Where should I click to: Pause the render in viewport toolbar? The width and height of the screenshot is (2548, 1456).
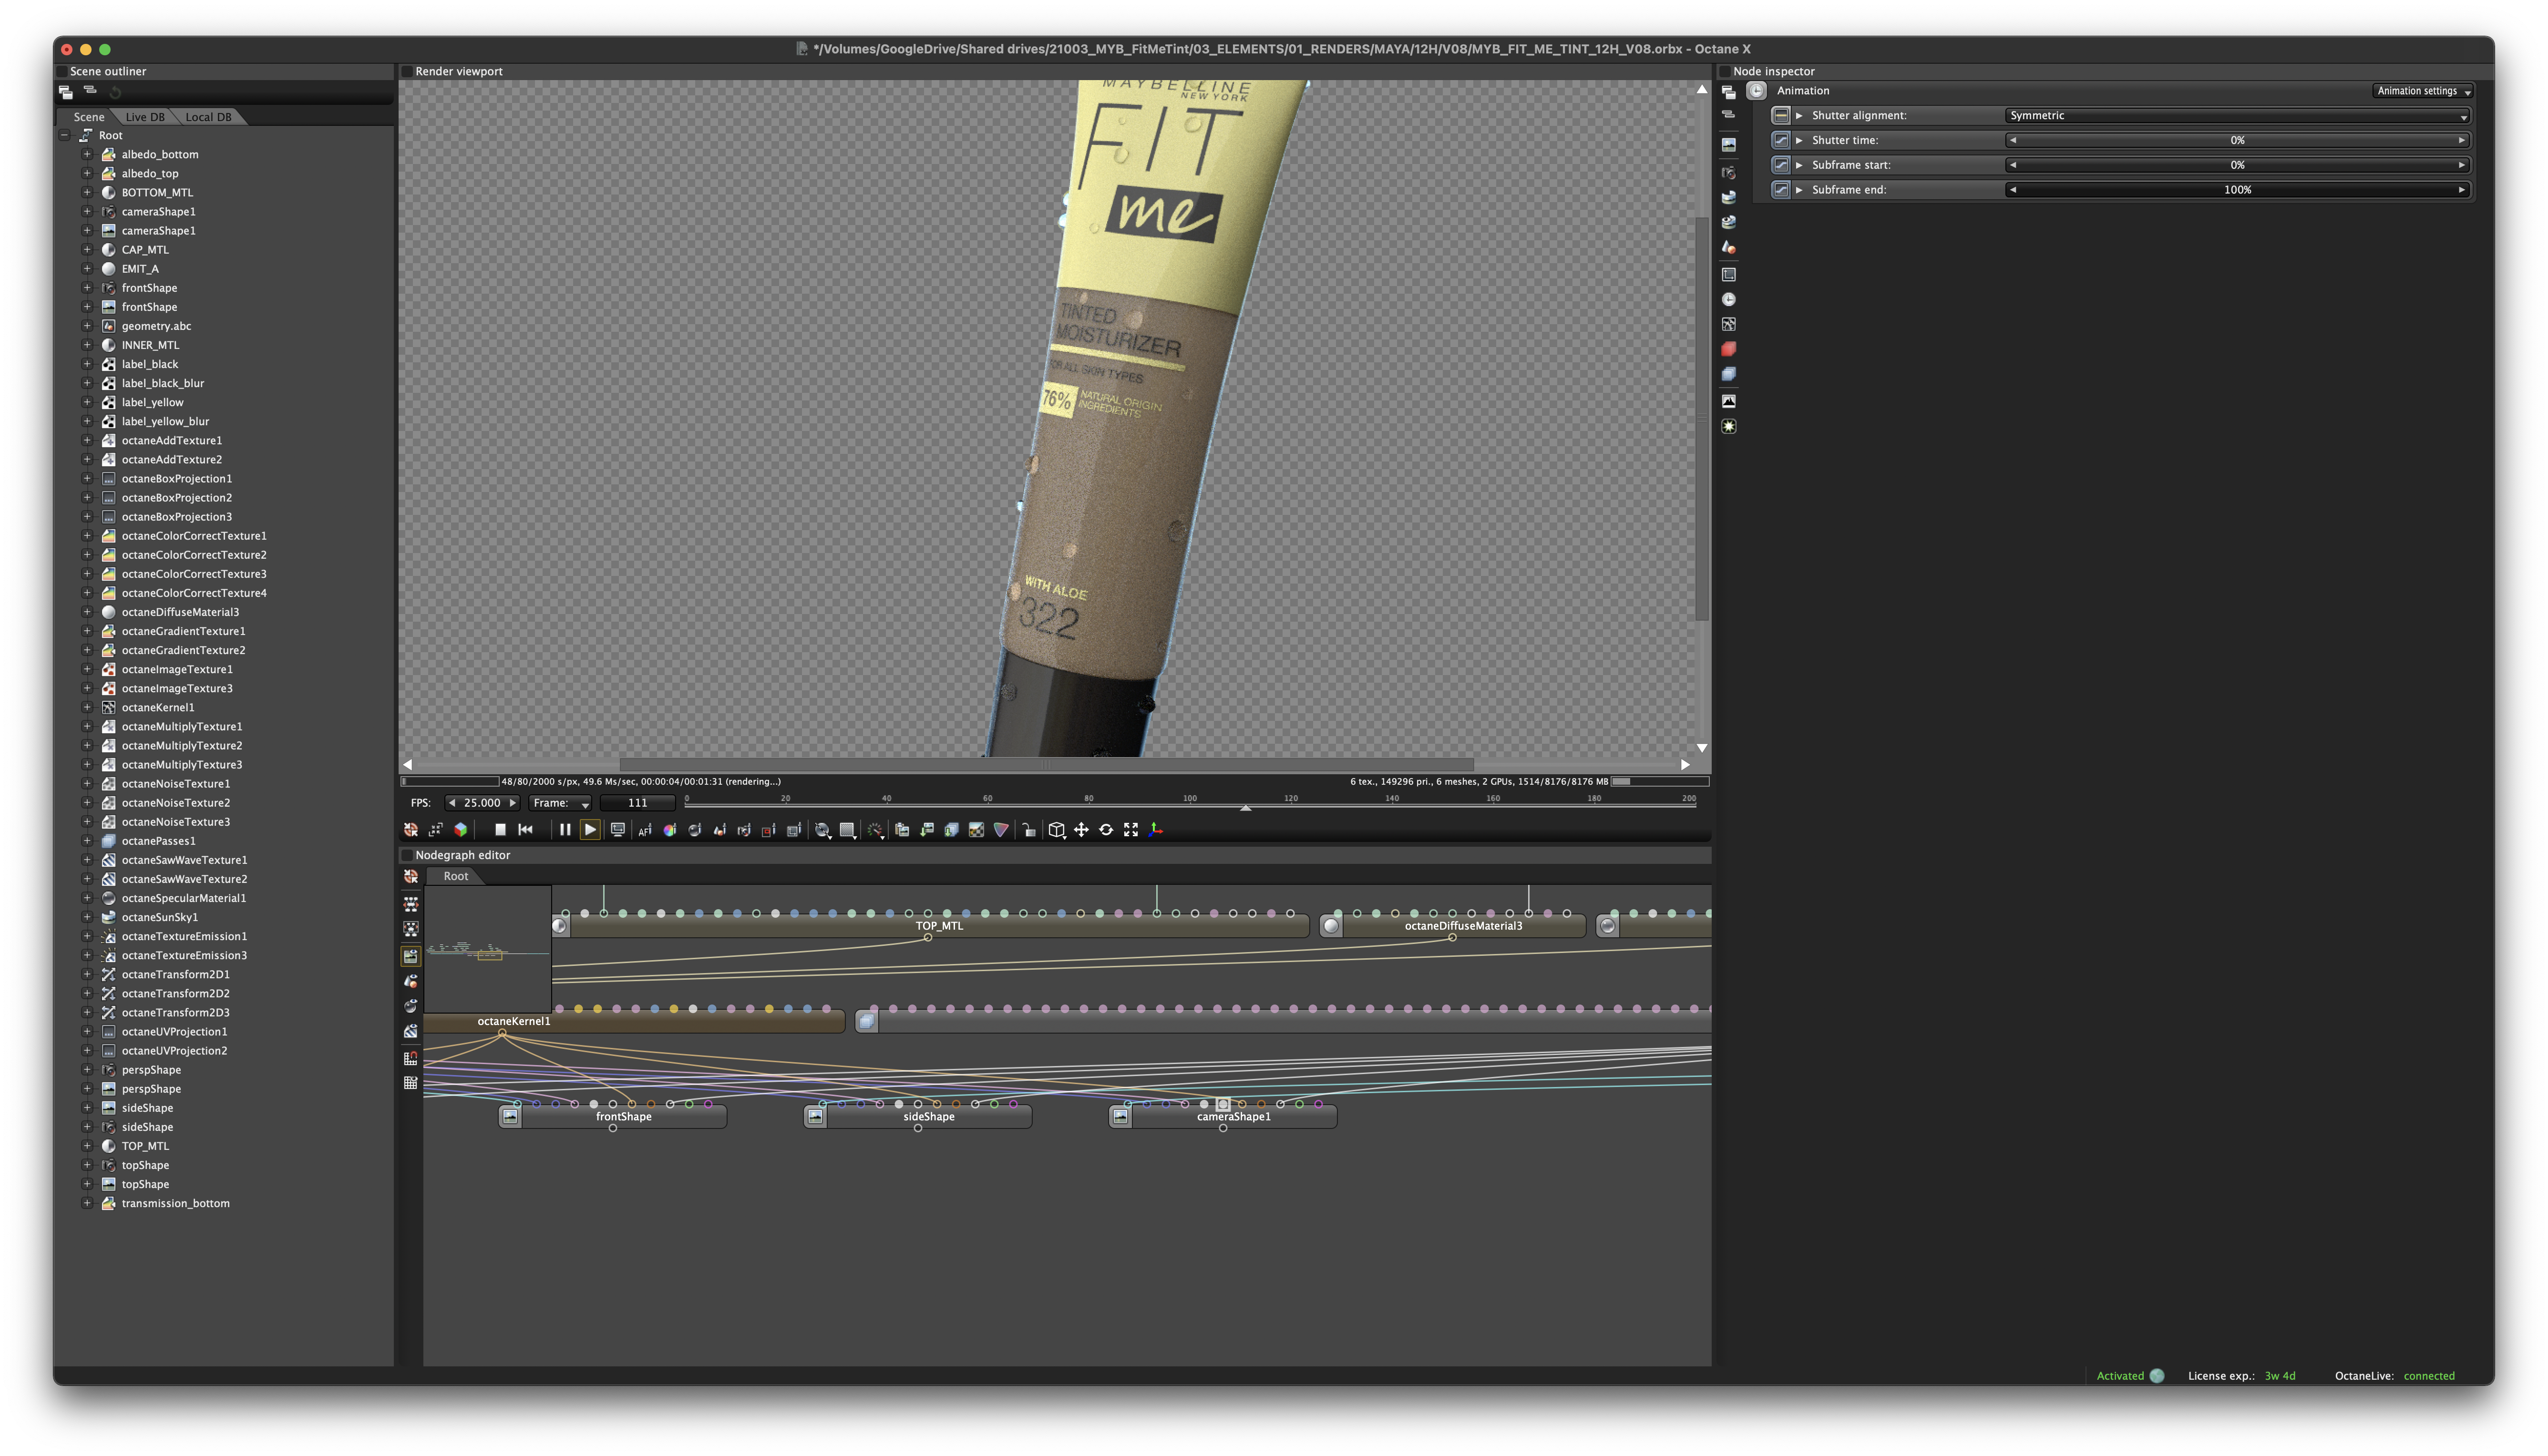[565, 830]
